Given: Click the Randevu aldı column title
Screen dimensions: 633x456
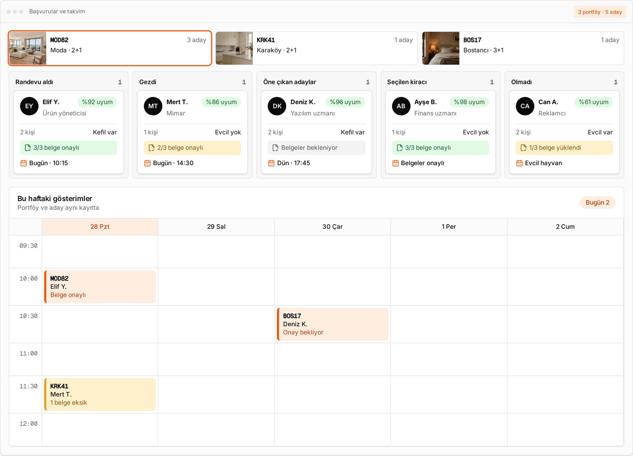Looking at the screenshot, I should 34,82.
